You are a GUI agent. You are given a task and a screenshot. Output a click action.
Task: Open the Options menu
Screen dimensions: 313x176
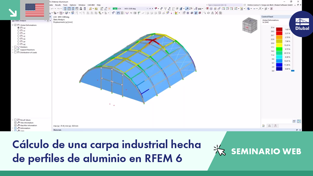point(73,5)
